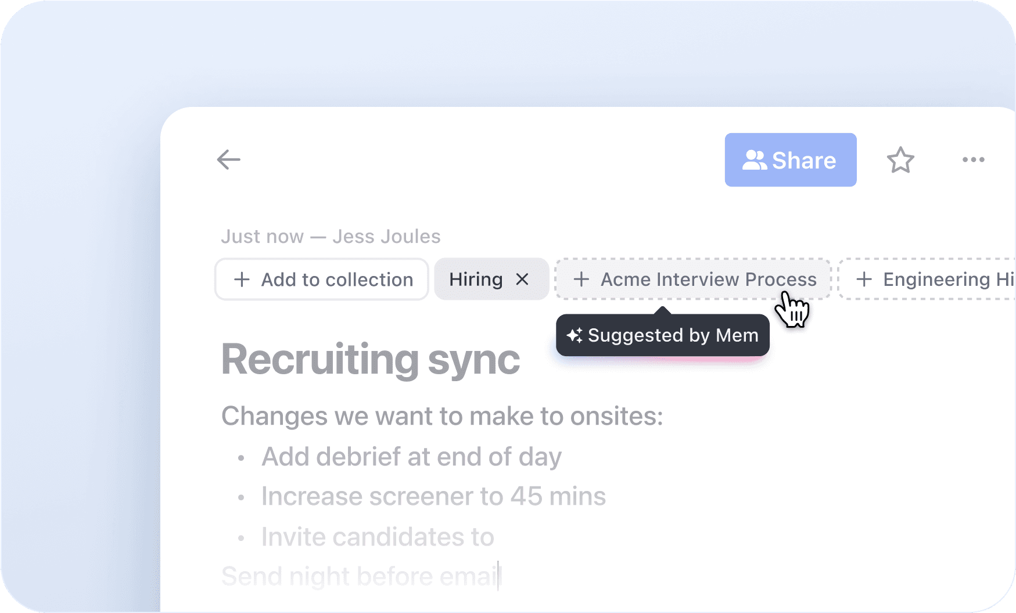
Task: Select the Hiring collection chip
Action: (476, 279)
